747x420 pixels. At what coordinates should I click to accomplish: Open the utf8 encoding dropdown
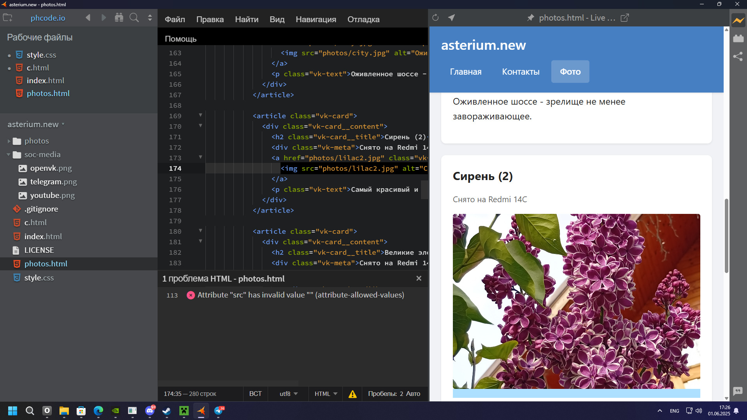pos(288,394)
